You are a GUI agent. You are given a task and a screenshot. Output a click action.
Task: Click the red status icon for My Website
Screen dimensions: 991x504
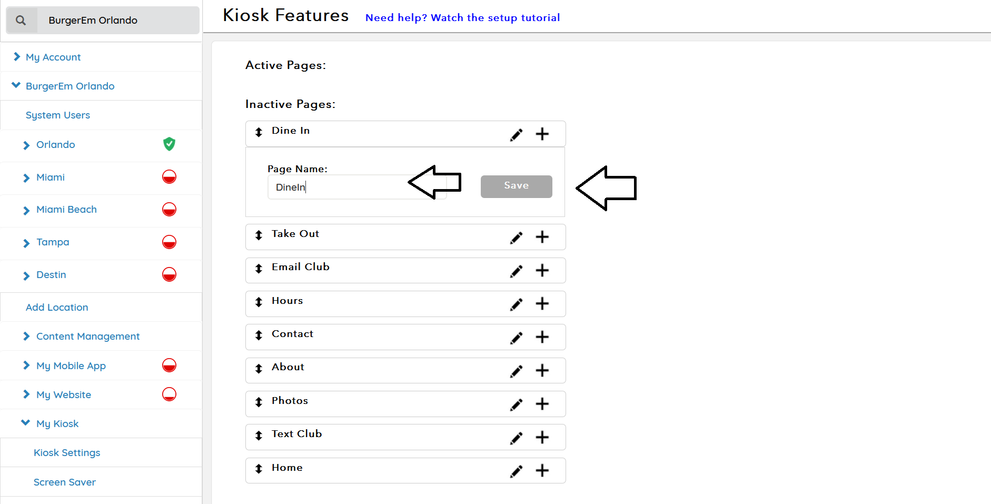click(x=169, y=394)
